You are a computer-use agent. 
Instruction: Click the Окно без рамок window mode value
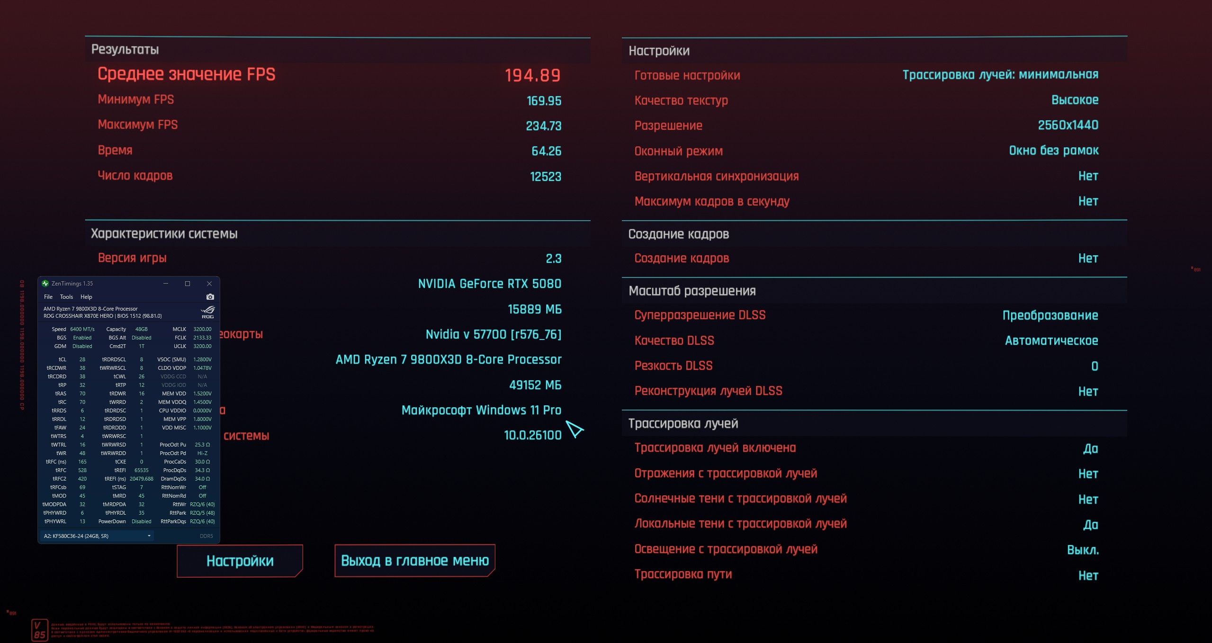(1053, 151)
